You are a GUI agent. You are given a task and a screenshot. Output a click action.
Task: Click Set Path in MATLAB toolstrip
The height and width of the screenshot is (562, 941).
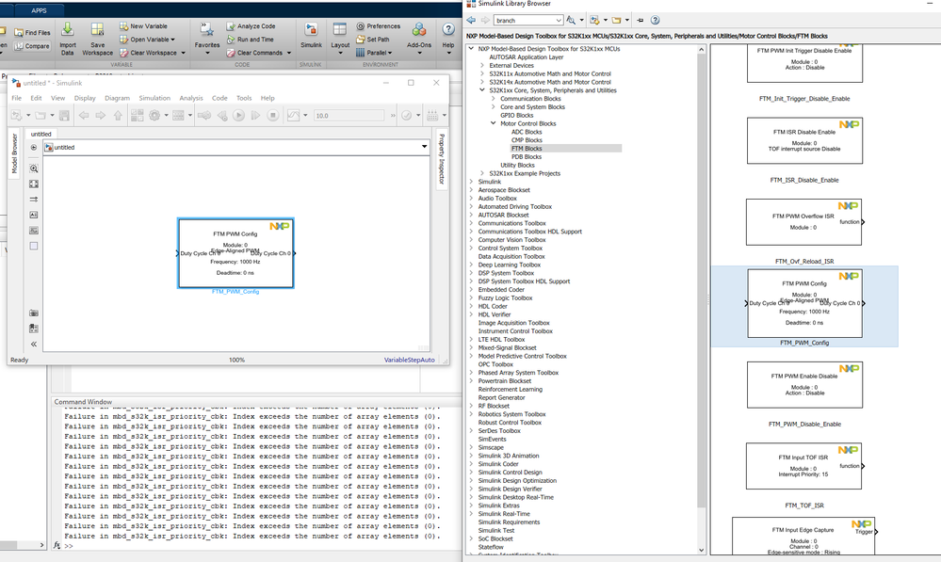point(373,40)
